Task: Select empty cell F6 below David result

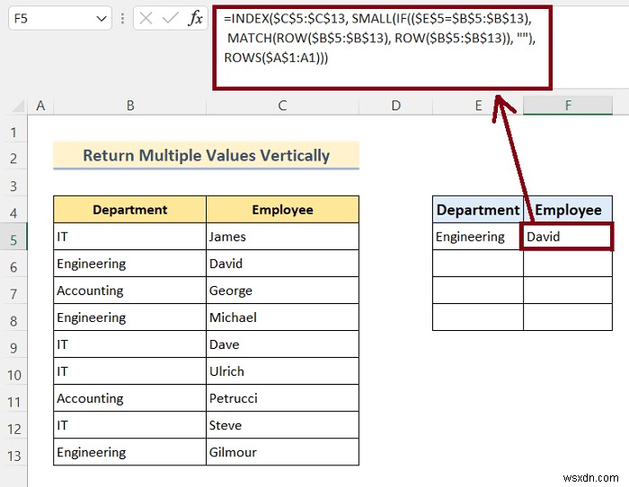Action: tap(568, 264)
